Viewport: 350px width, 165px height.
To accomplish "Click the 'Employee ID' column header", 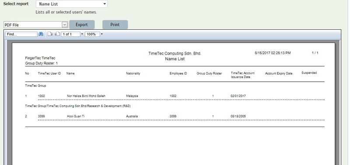I will (178, 73).
